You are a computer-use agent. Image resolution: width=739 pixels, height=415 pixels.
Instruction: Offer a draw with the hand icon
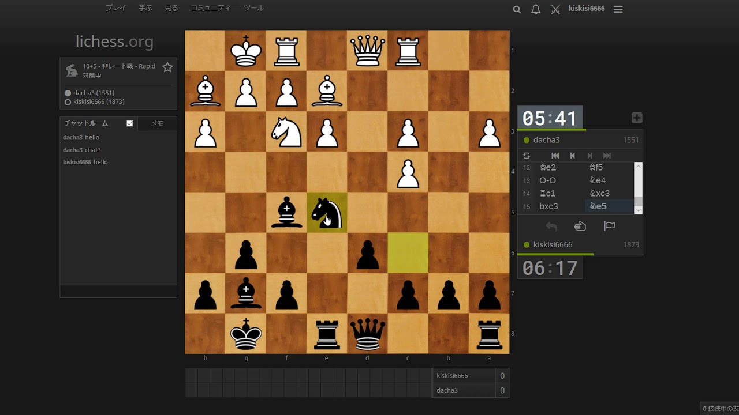click(580, 227)
